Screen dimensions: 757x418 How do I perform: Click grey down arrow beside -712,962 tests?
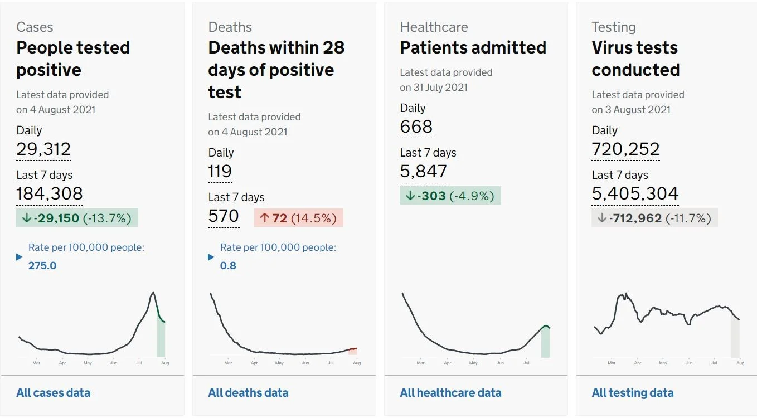pos(601,218)
